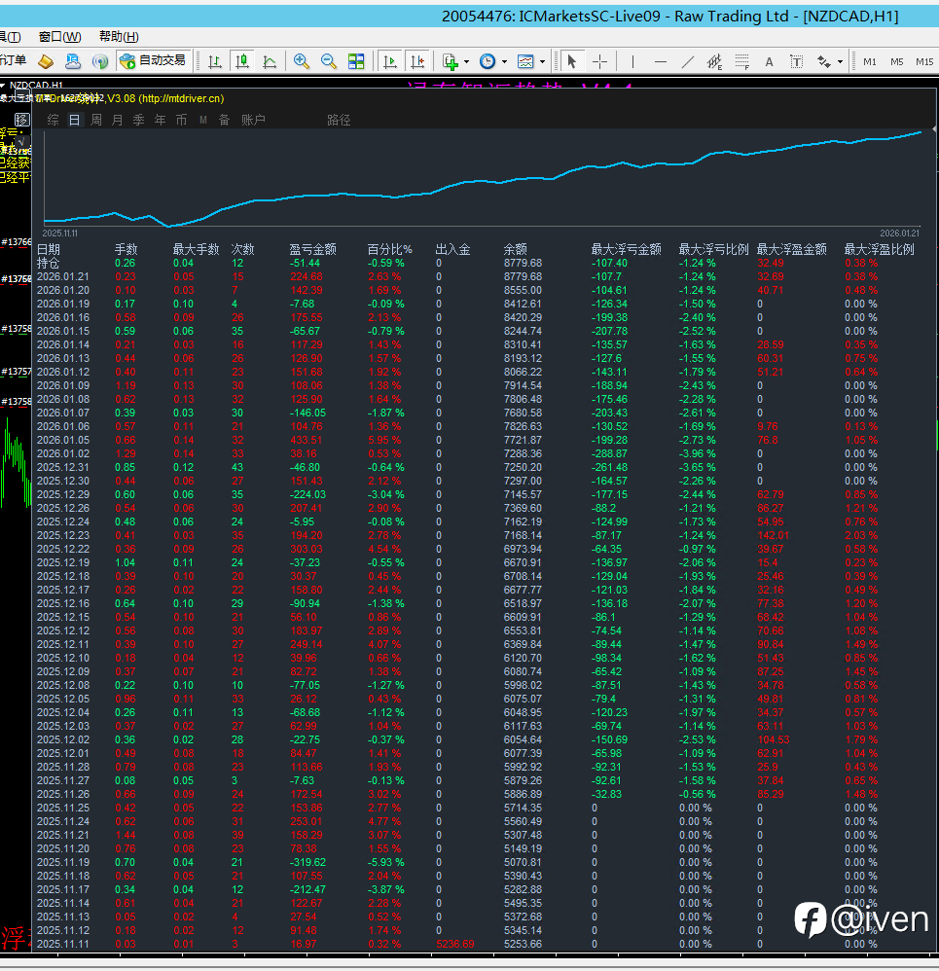Expand the periods dropdown arrow
The width and height of the screenshot is (939, 971).
click(504, 62)
